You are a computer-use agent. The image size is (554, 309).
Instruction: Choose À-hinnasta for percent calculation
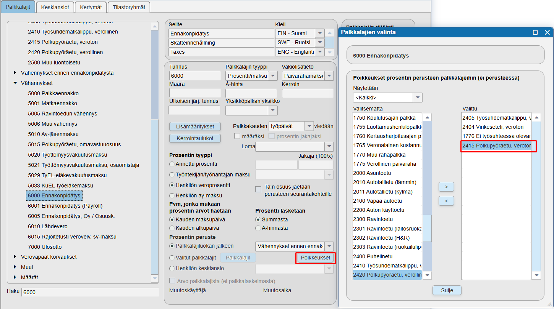(258, 228)
